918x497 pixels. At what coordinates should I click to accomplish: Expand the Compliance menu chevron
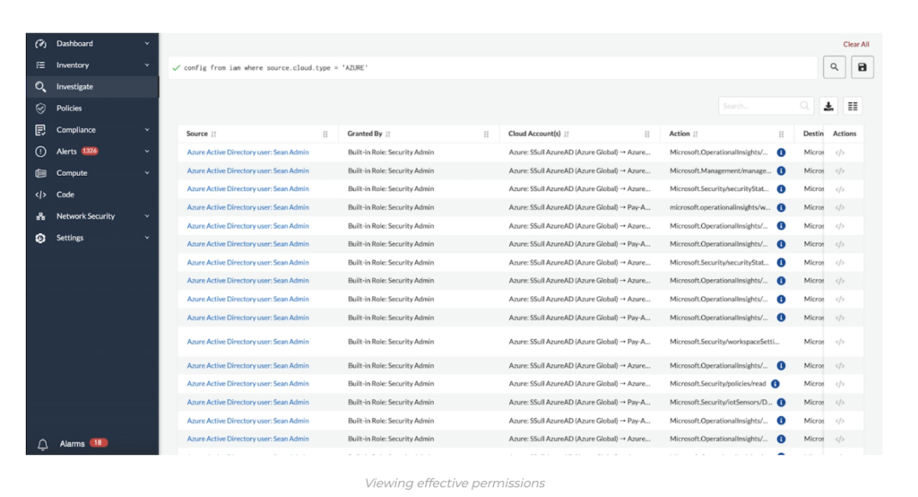coord(147,129)
